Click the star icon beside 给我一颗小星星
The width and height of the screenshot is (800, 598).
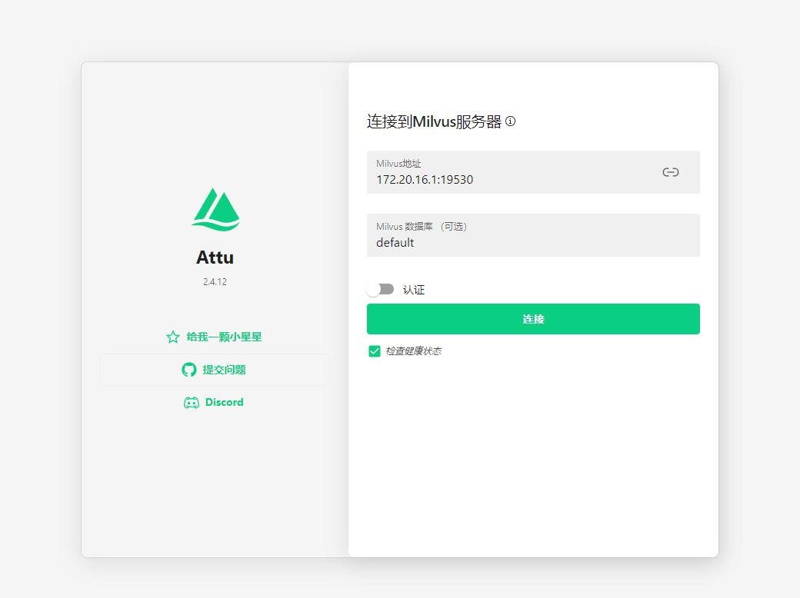(173, 337)
